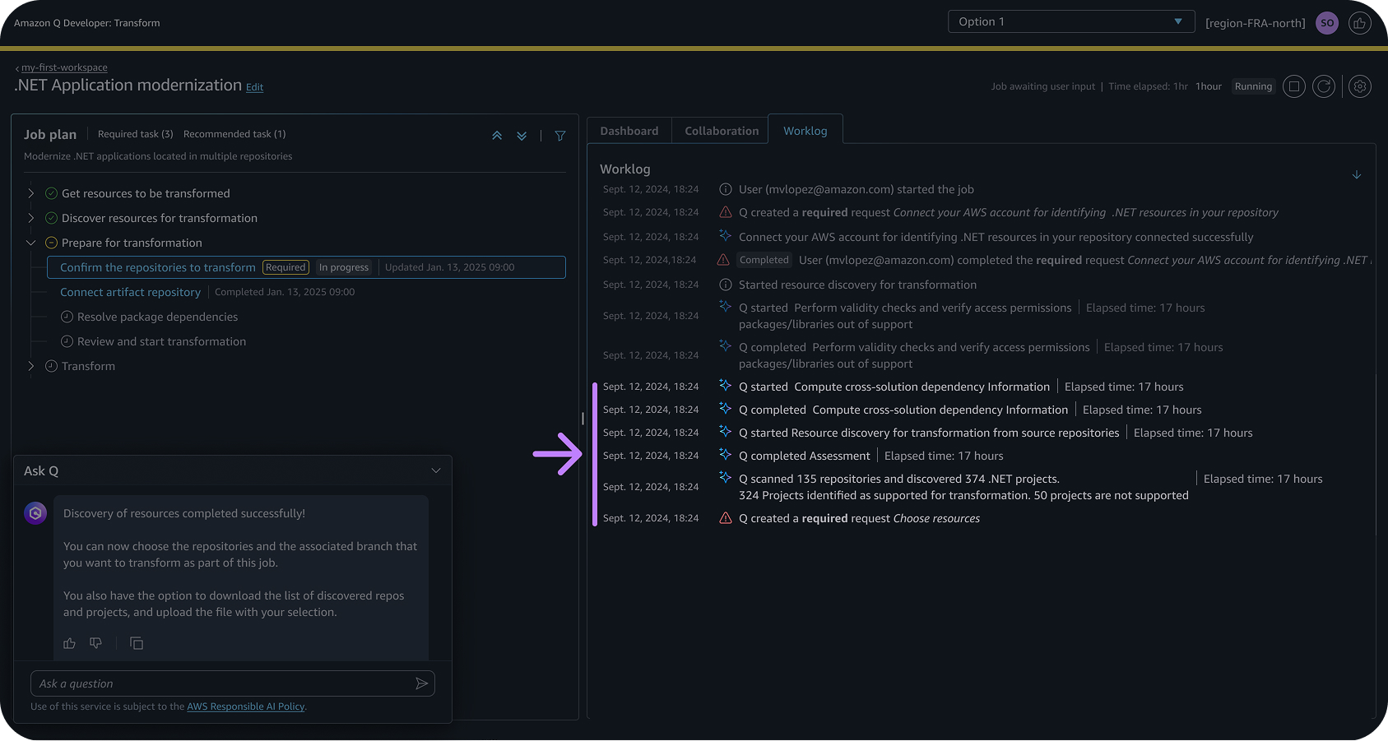Click 'Q completed Compute cross-solution dependency Information' entry
This screenshot has height=741, width=1388.
(x=903, y=410)
